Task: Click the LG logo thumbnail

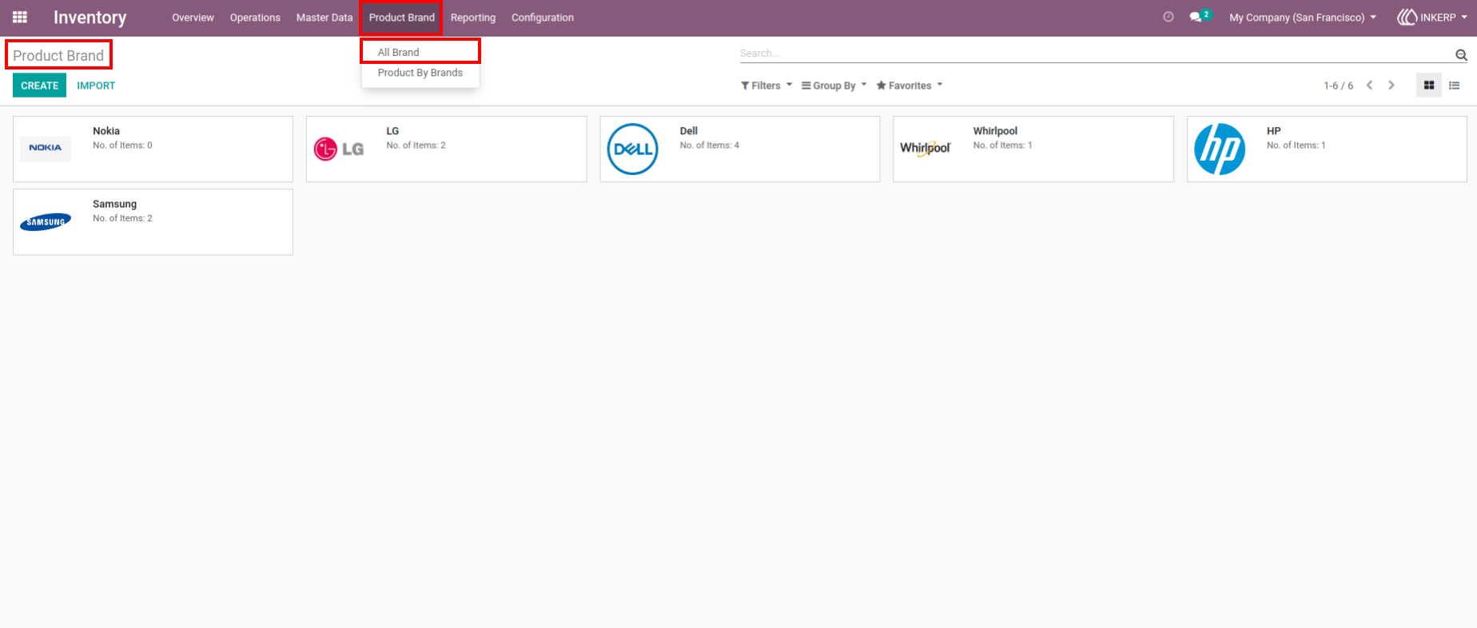Action: (x=339, y=149)
